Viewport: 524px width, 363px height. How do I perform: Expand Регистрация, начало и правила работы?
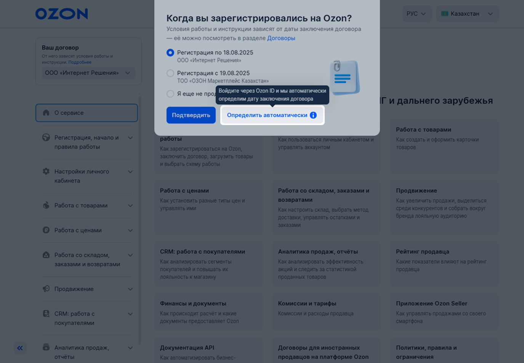point(130,138)
